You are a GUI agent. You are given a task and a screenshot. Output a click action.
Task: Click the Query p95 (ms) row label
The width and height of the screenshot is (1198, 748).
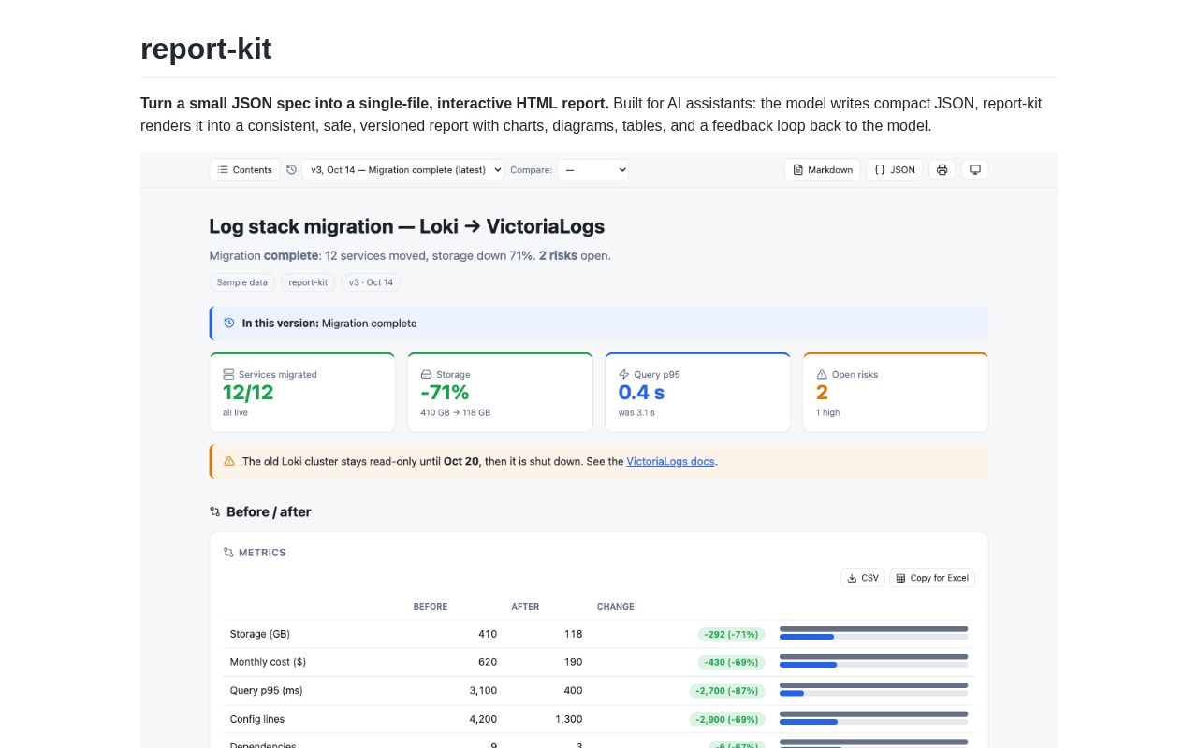266,690
